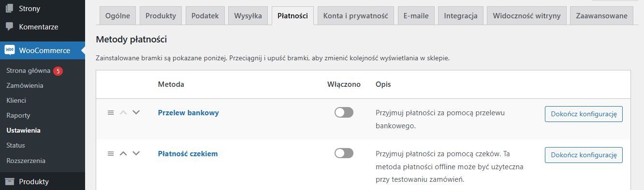This screenshot has width=644, height=190.
Task: Click the Komentarze speech bubble icon
Action: pyautogui.click(x=9, y=26)
